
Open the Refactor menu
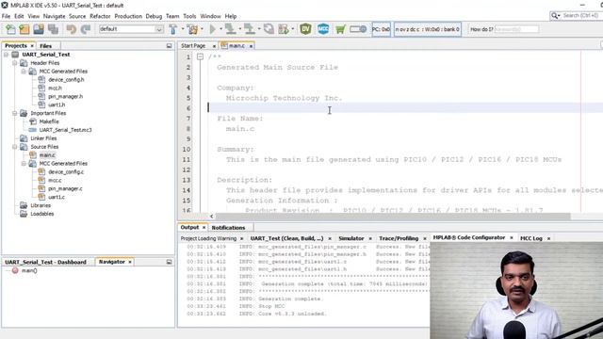(100, 16)
